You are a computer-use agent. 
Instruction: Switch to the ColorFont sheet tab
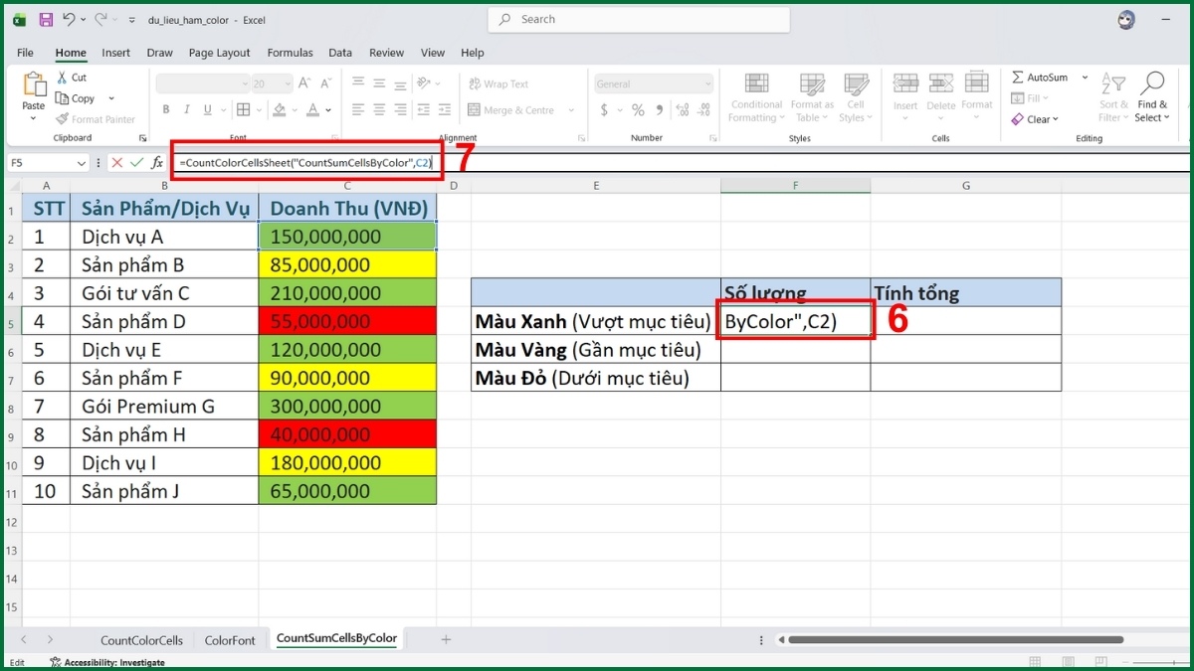230,640
